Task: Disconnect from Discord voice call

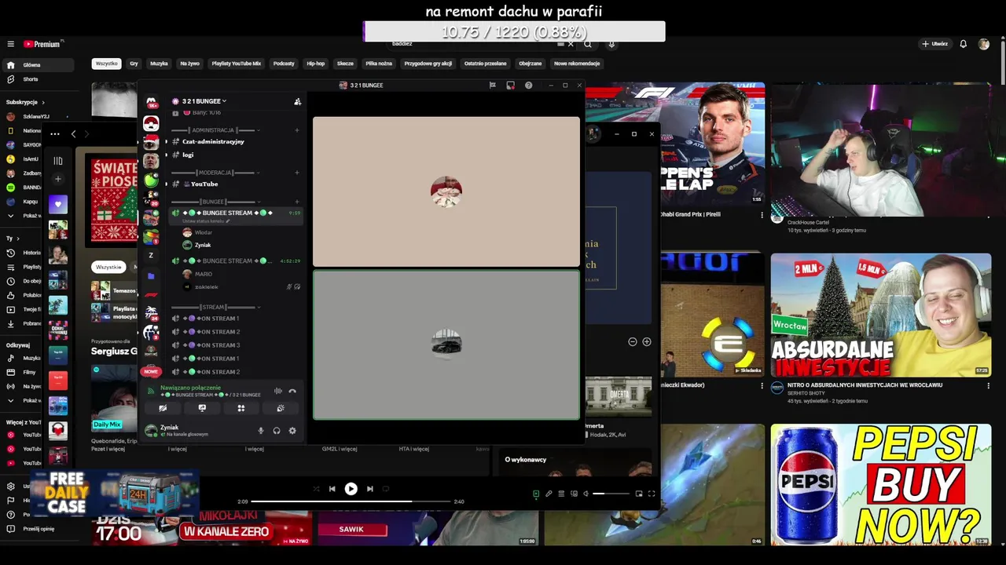Action: pos(292,391)
